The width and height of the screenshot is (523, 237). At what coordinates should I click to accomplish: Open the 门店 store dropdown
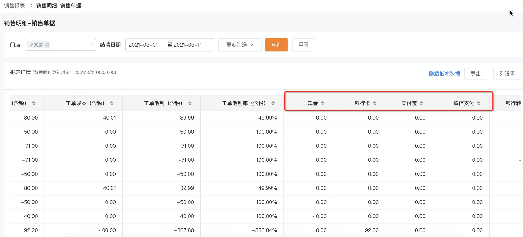(60, 45)
